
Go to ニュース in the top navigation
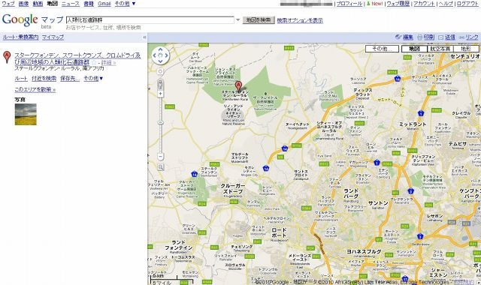[x=71, y=4]
